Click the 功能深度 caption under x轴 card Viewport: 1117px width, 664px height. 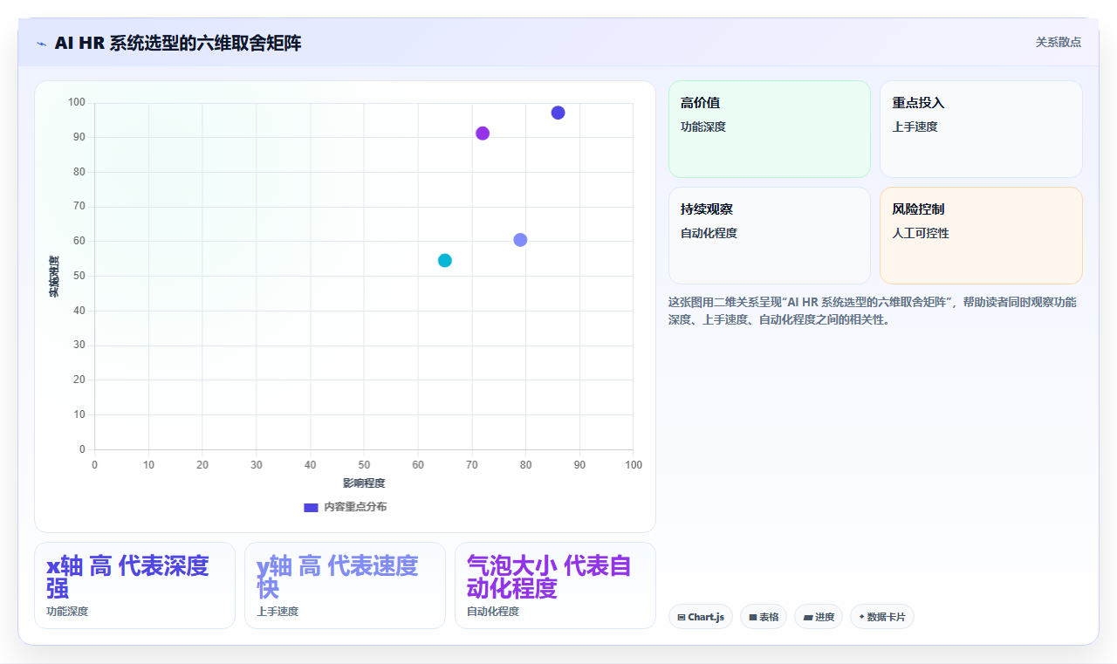click(67, 612)
